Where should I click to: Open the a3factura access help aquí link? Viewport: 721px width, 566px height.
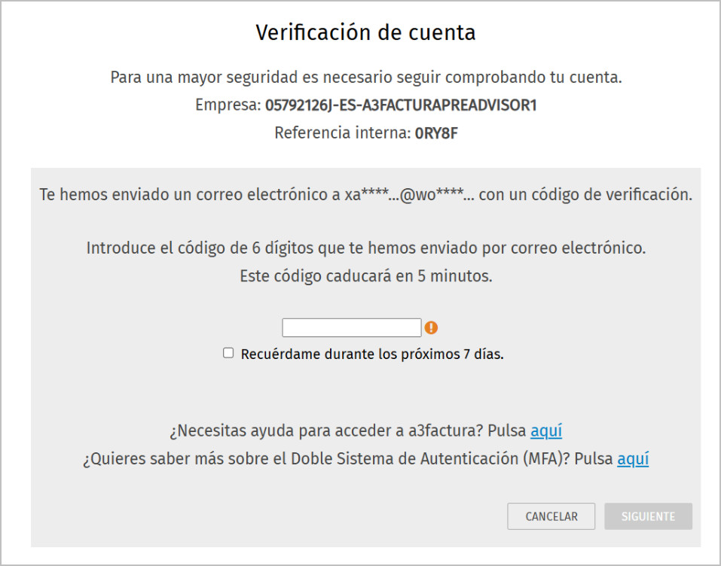(546, 431)
